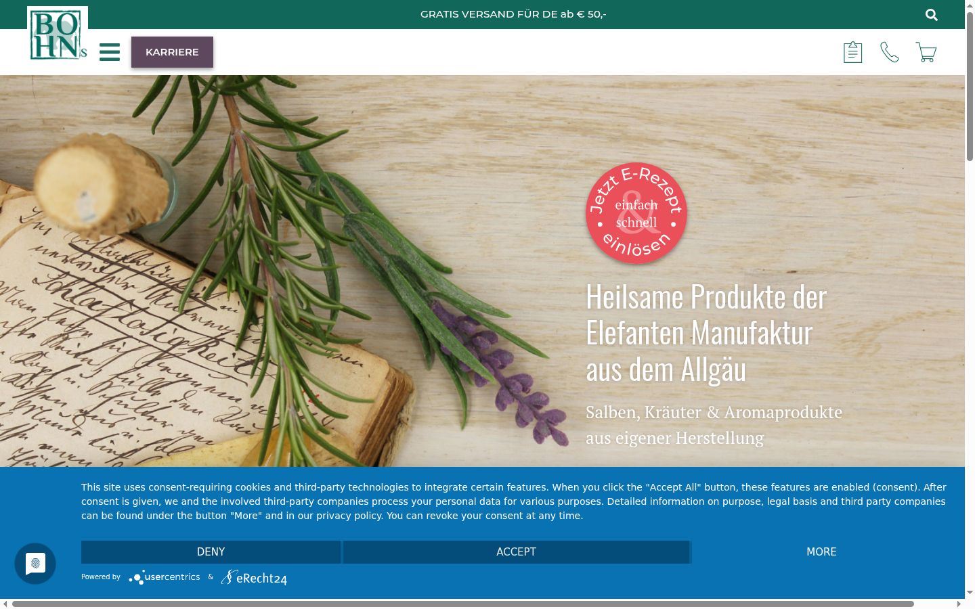
Task: Follow the eRecht24 link
Action: click(254, 577)
